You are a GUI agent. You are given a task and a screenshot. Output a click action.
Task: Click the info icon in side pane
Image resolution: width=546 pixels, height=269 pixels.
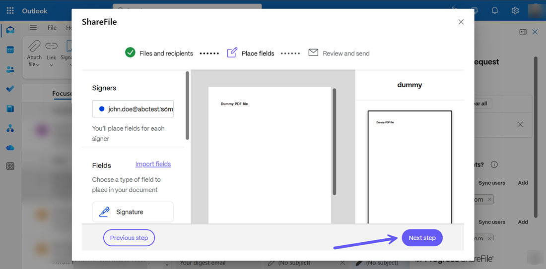pos(494,164)
